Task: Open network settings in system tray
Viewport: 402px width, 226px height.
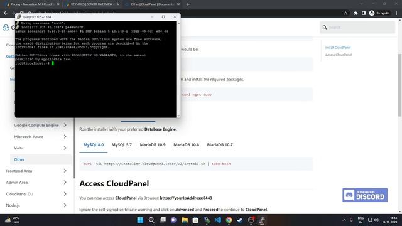Action: (370, 220)
